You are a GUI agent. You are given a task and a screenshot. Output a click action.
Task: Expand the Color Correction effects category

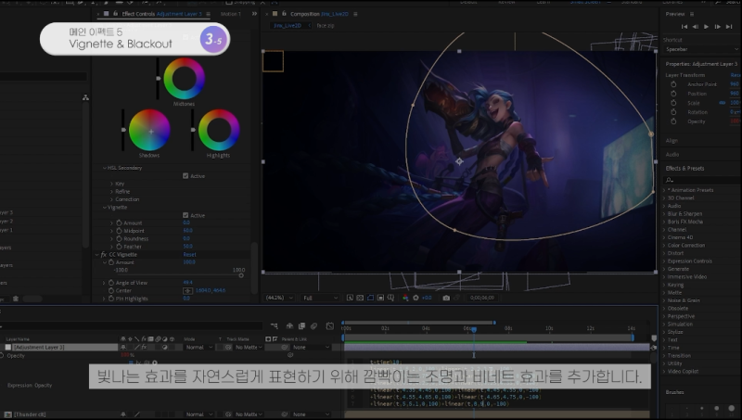687,246
